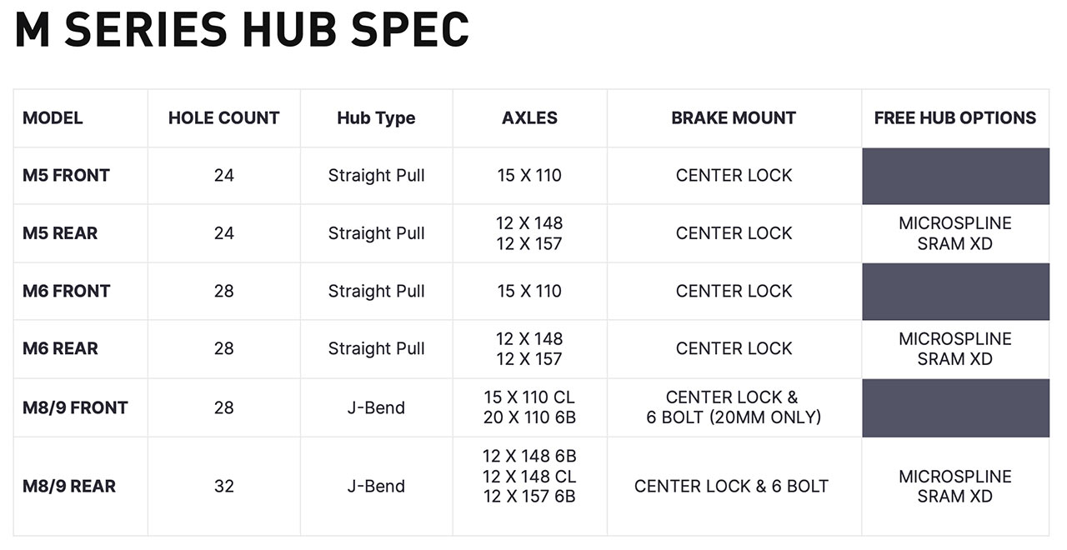Click the 15 X 110 axle for M5 FRONT

coord(529,176)
